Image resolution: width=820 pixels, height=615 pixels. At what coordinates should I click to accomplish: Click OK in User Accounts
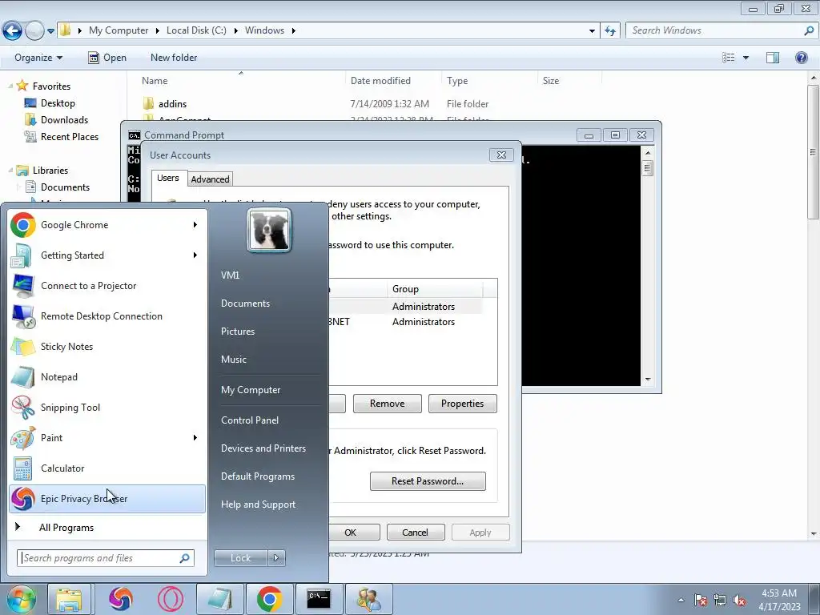tap(354, 533)
